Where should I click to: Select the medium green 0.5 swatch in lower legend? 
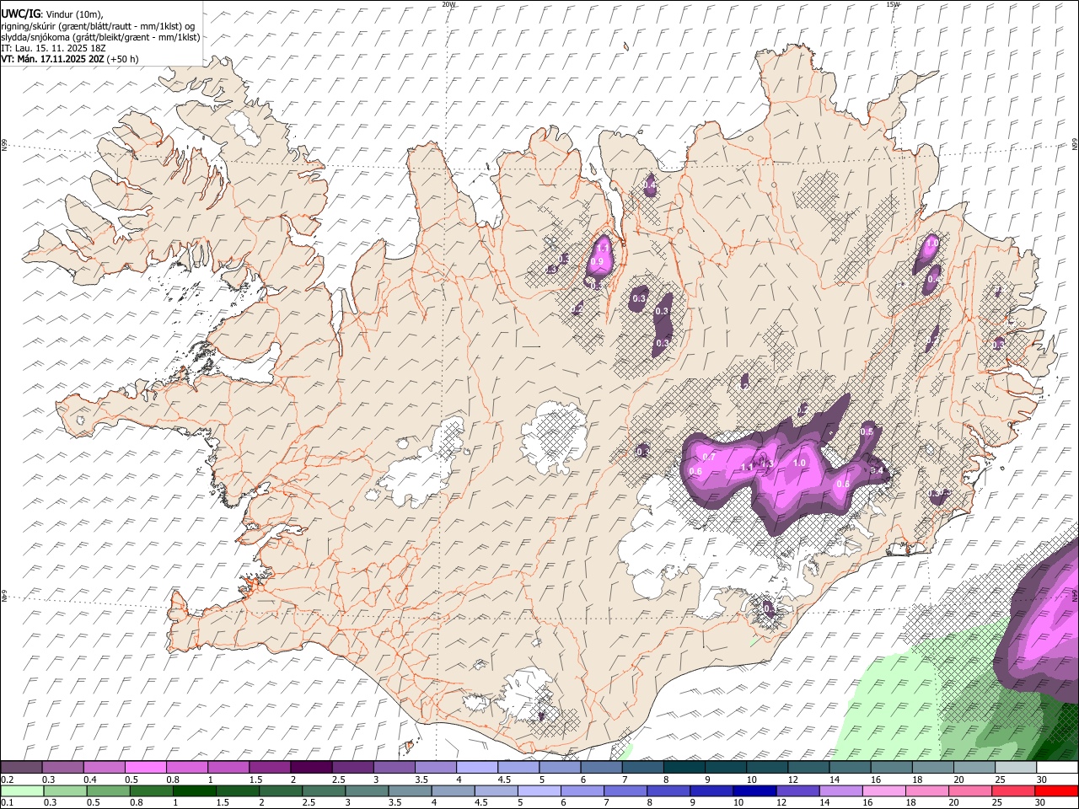pyautogui.click(x=109, y=790)
